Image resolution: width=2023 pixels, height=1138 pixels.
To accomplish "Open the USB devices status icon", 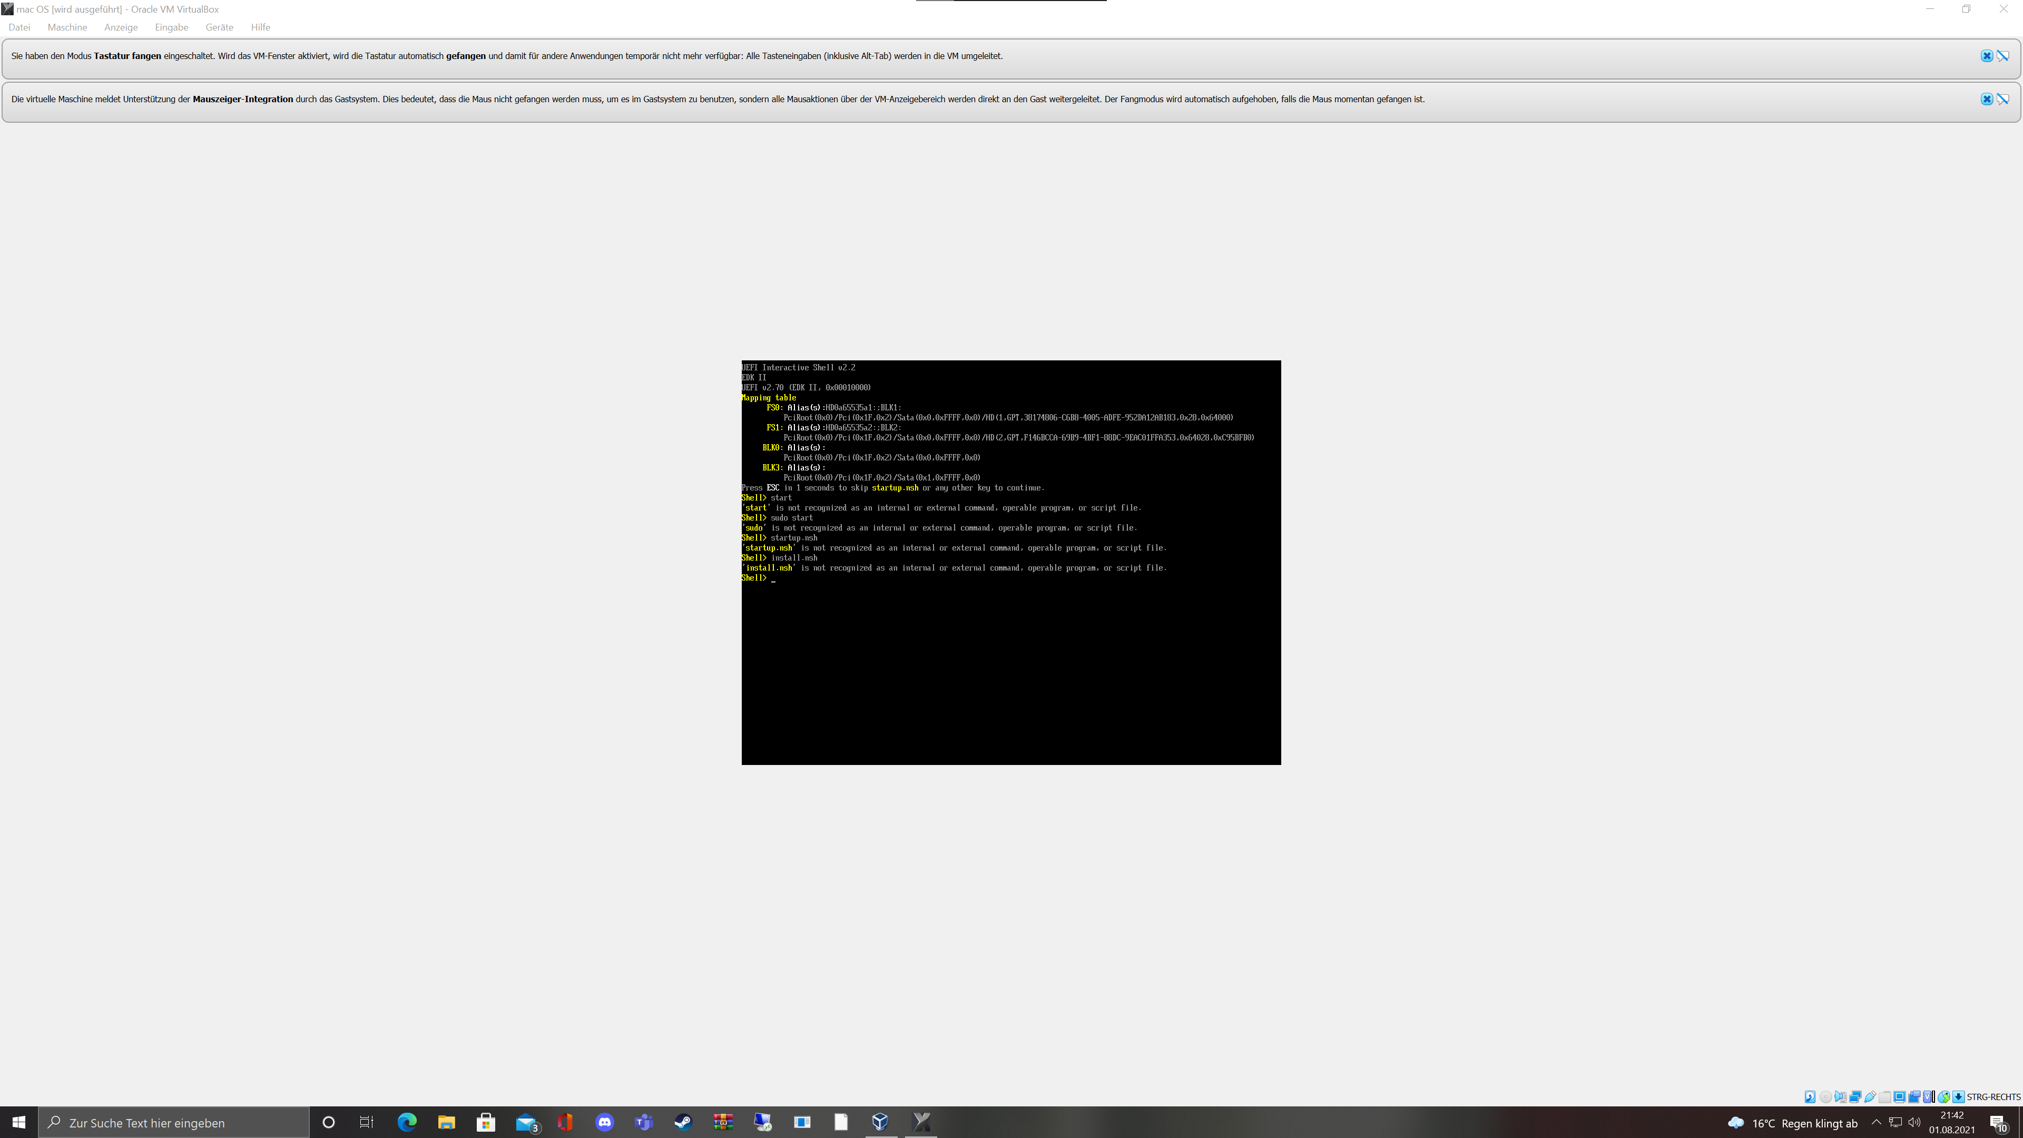I will (1871, 1097).
